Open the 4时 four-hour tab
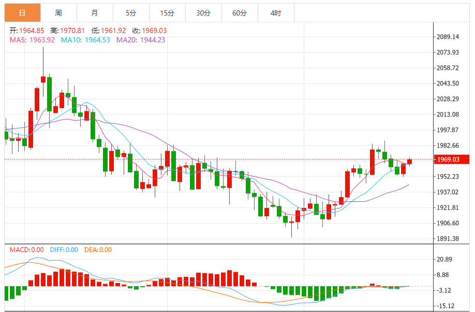Image resolution: width=475 pixels, height=312 pixels. coord(276,13)
